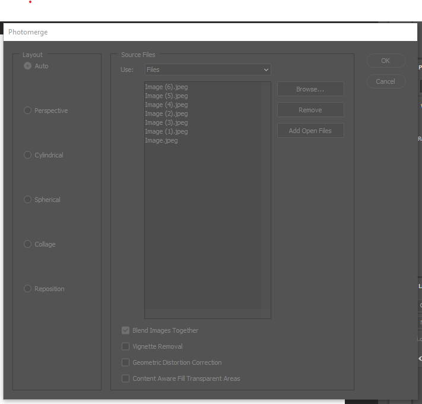Click the Browse button
The image size is (422, 404).
point(310,89)
